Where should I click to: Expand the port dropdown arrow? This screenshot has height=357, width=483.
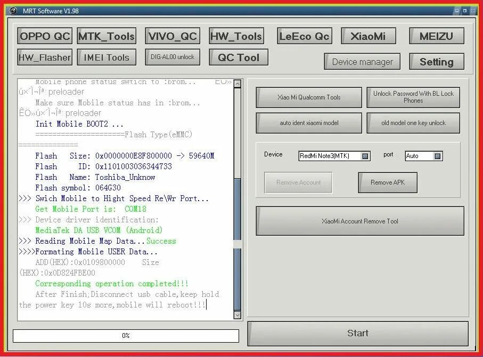(x=437, y=156)
